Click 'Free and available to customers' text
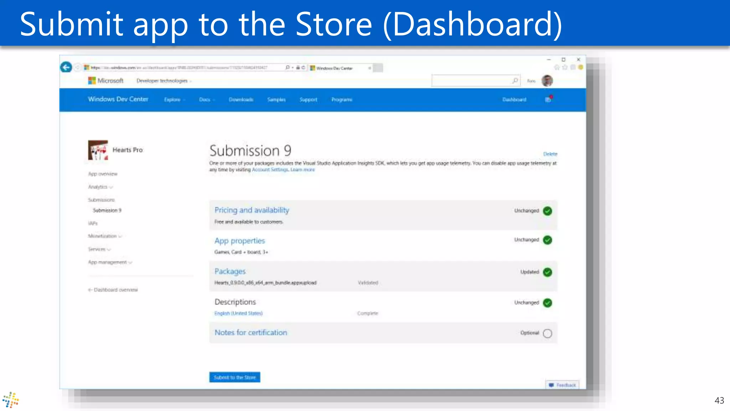730x411 pixels. click(249, 222)
